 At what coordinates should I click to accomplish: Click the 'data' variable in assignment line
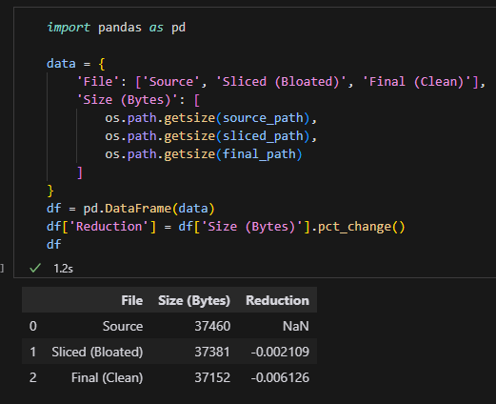61,64
